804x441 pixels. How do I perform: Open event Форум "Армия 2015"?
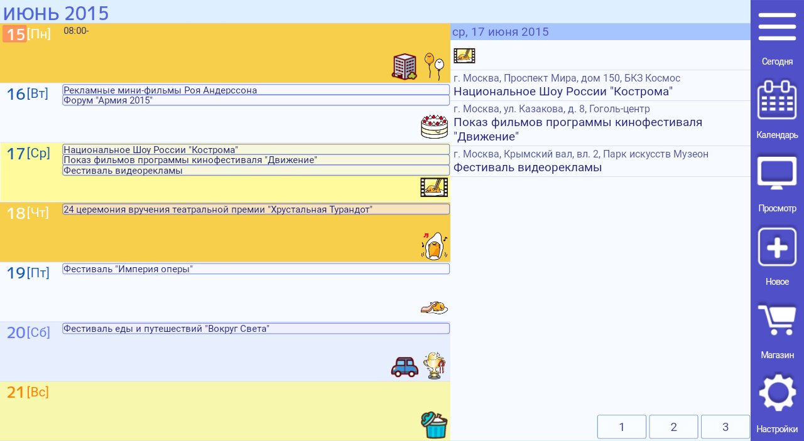point(256,100)
